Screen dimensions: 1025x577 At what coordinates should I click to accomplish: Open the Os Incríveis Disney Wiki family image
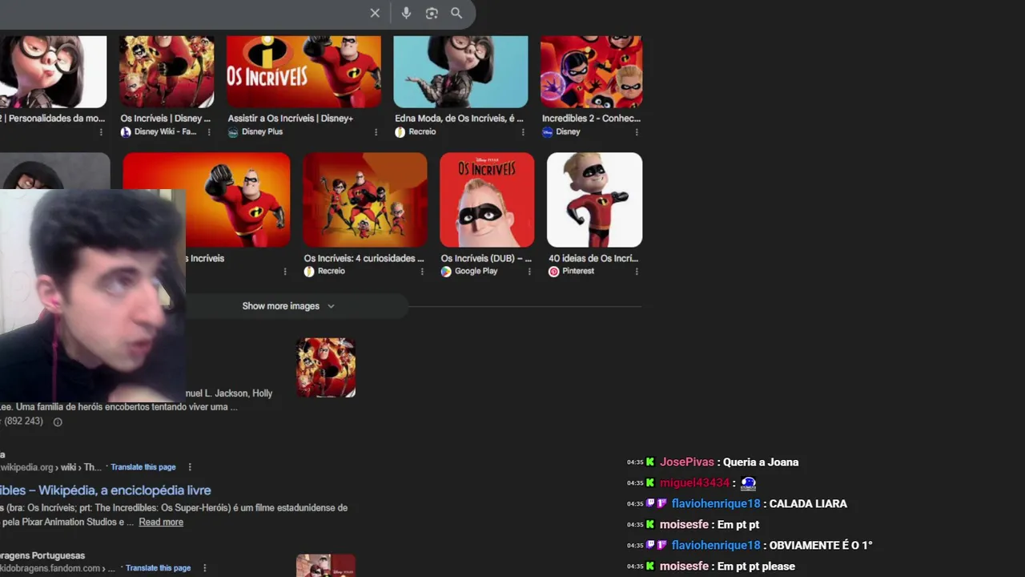[167, 71]
